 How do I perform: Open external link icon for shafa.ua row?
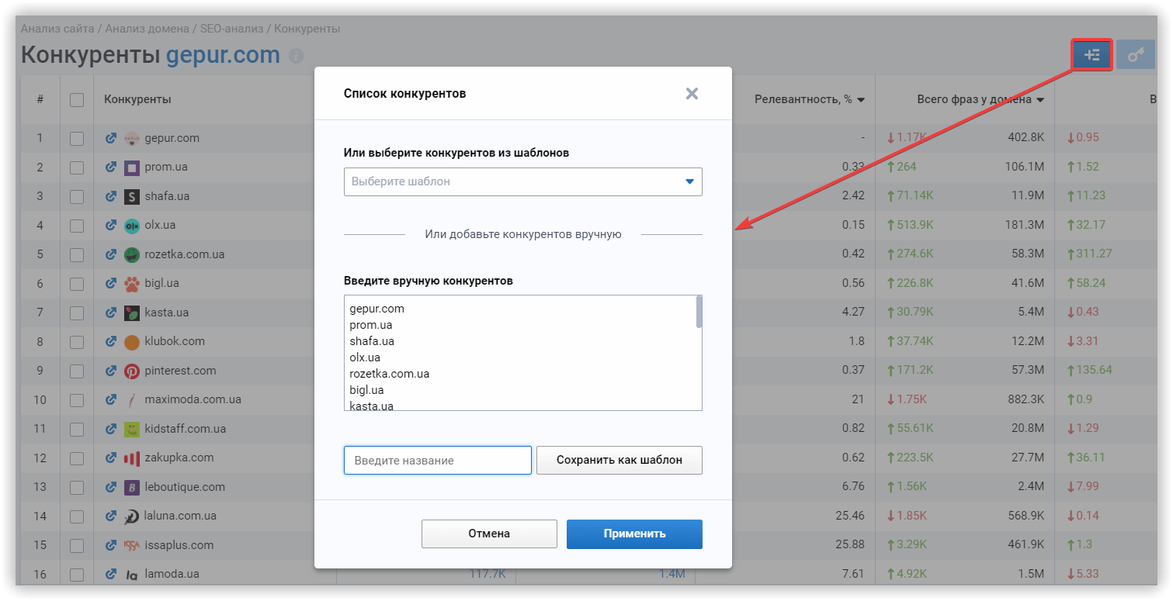click(110, 196)
